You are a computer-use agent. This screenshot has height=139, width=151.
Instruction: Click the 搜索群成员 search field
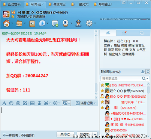click(121, 79)
